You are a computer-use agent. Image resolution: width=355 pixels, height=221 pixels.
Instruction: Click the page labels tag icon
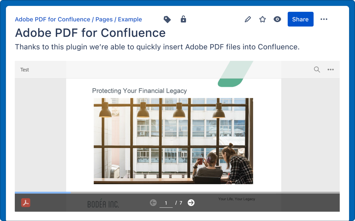point(167,20)
